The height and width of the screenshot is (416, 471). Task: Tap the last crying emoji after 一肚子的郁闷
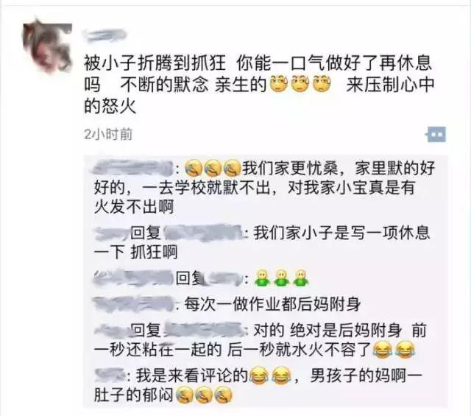(x=224, y=395)
